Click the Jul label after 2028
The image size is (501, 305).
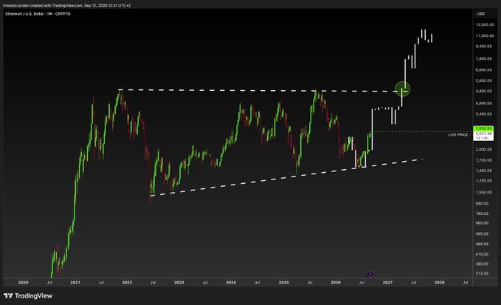[x=466, y=283]
